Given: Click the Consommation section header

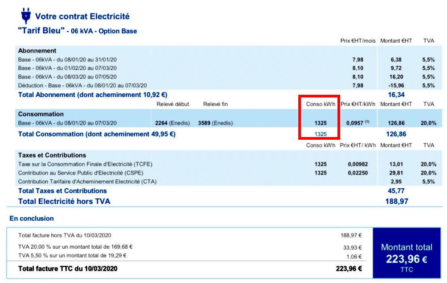Looking at the screenshot, I should pyautogui.click(x=41, y=114).
